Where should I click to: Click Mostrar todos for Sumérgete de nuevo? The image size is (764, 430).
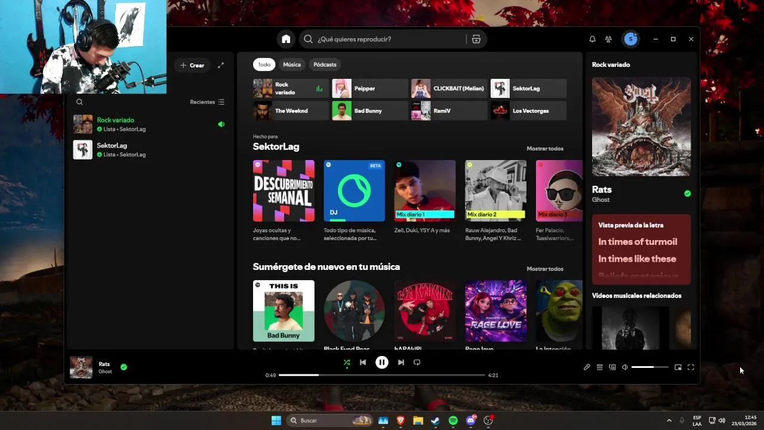click(545, 269)
